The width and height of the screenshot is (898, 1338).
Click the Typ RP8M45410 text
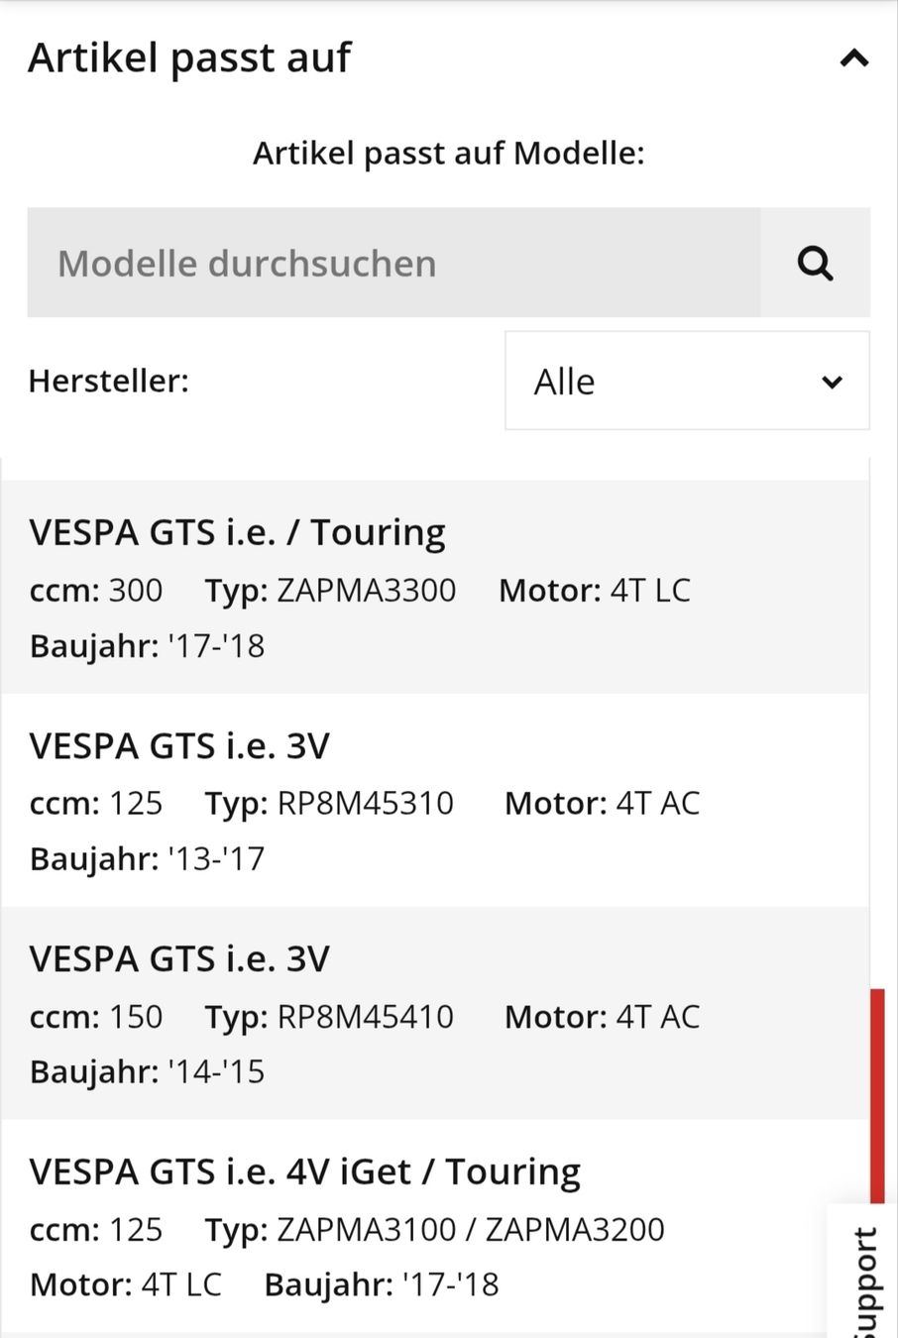coord(329,1017)
